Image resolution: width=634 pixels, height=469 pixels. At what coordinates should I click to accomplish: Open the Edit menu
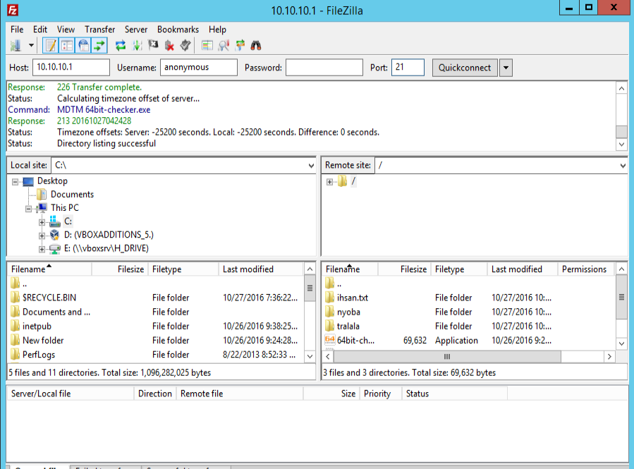(x=40, y=30)
